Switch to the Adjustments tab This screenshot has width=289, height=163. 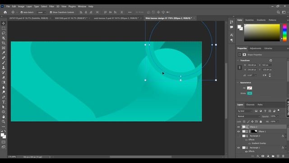[x=256, y=48]
